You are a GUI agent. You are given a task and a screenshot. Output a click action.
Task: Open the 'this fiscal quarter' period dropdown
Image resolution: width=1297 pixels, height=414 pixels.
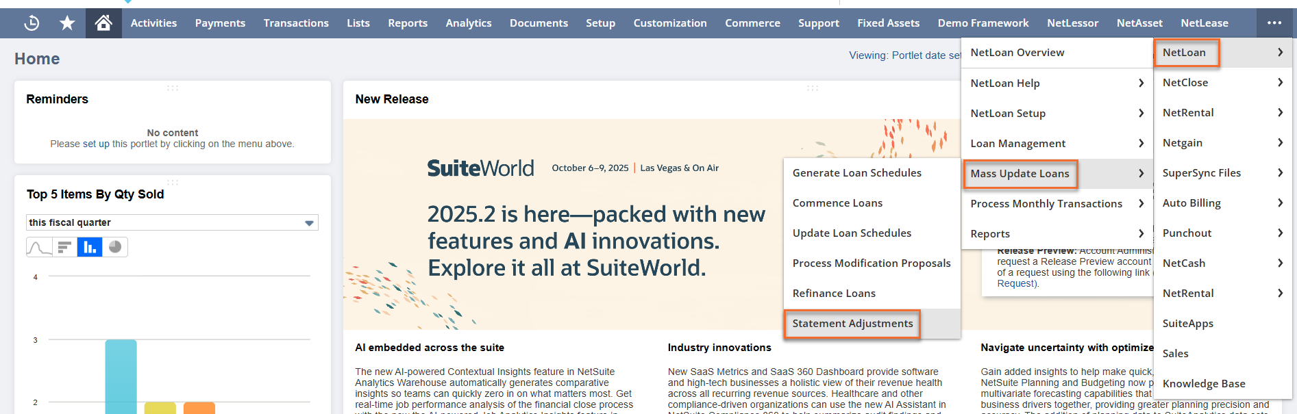click(x=172, y=222)
